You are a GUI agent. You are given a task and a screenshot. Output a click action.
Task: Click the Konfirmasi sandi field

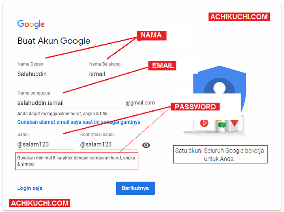click(108, 144)
